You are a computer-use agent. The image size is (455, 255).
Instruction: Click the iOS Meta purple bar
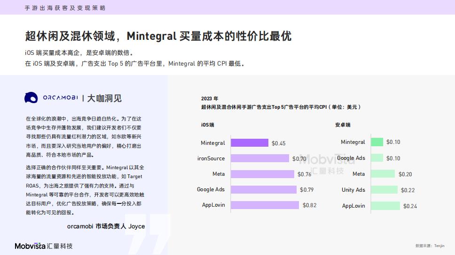263,174
